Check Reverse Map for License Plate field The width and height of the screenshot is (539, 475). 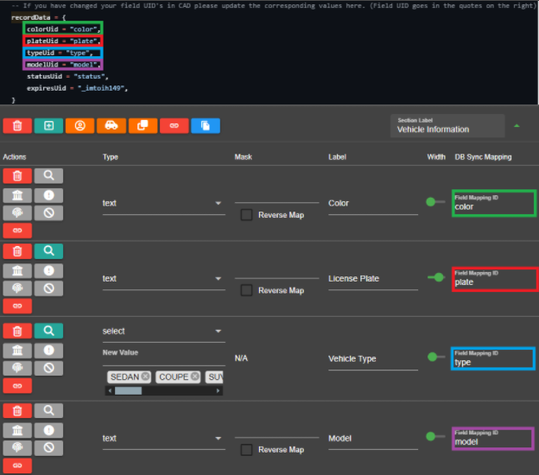click(x=247, y=290)
